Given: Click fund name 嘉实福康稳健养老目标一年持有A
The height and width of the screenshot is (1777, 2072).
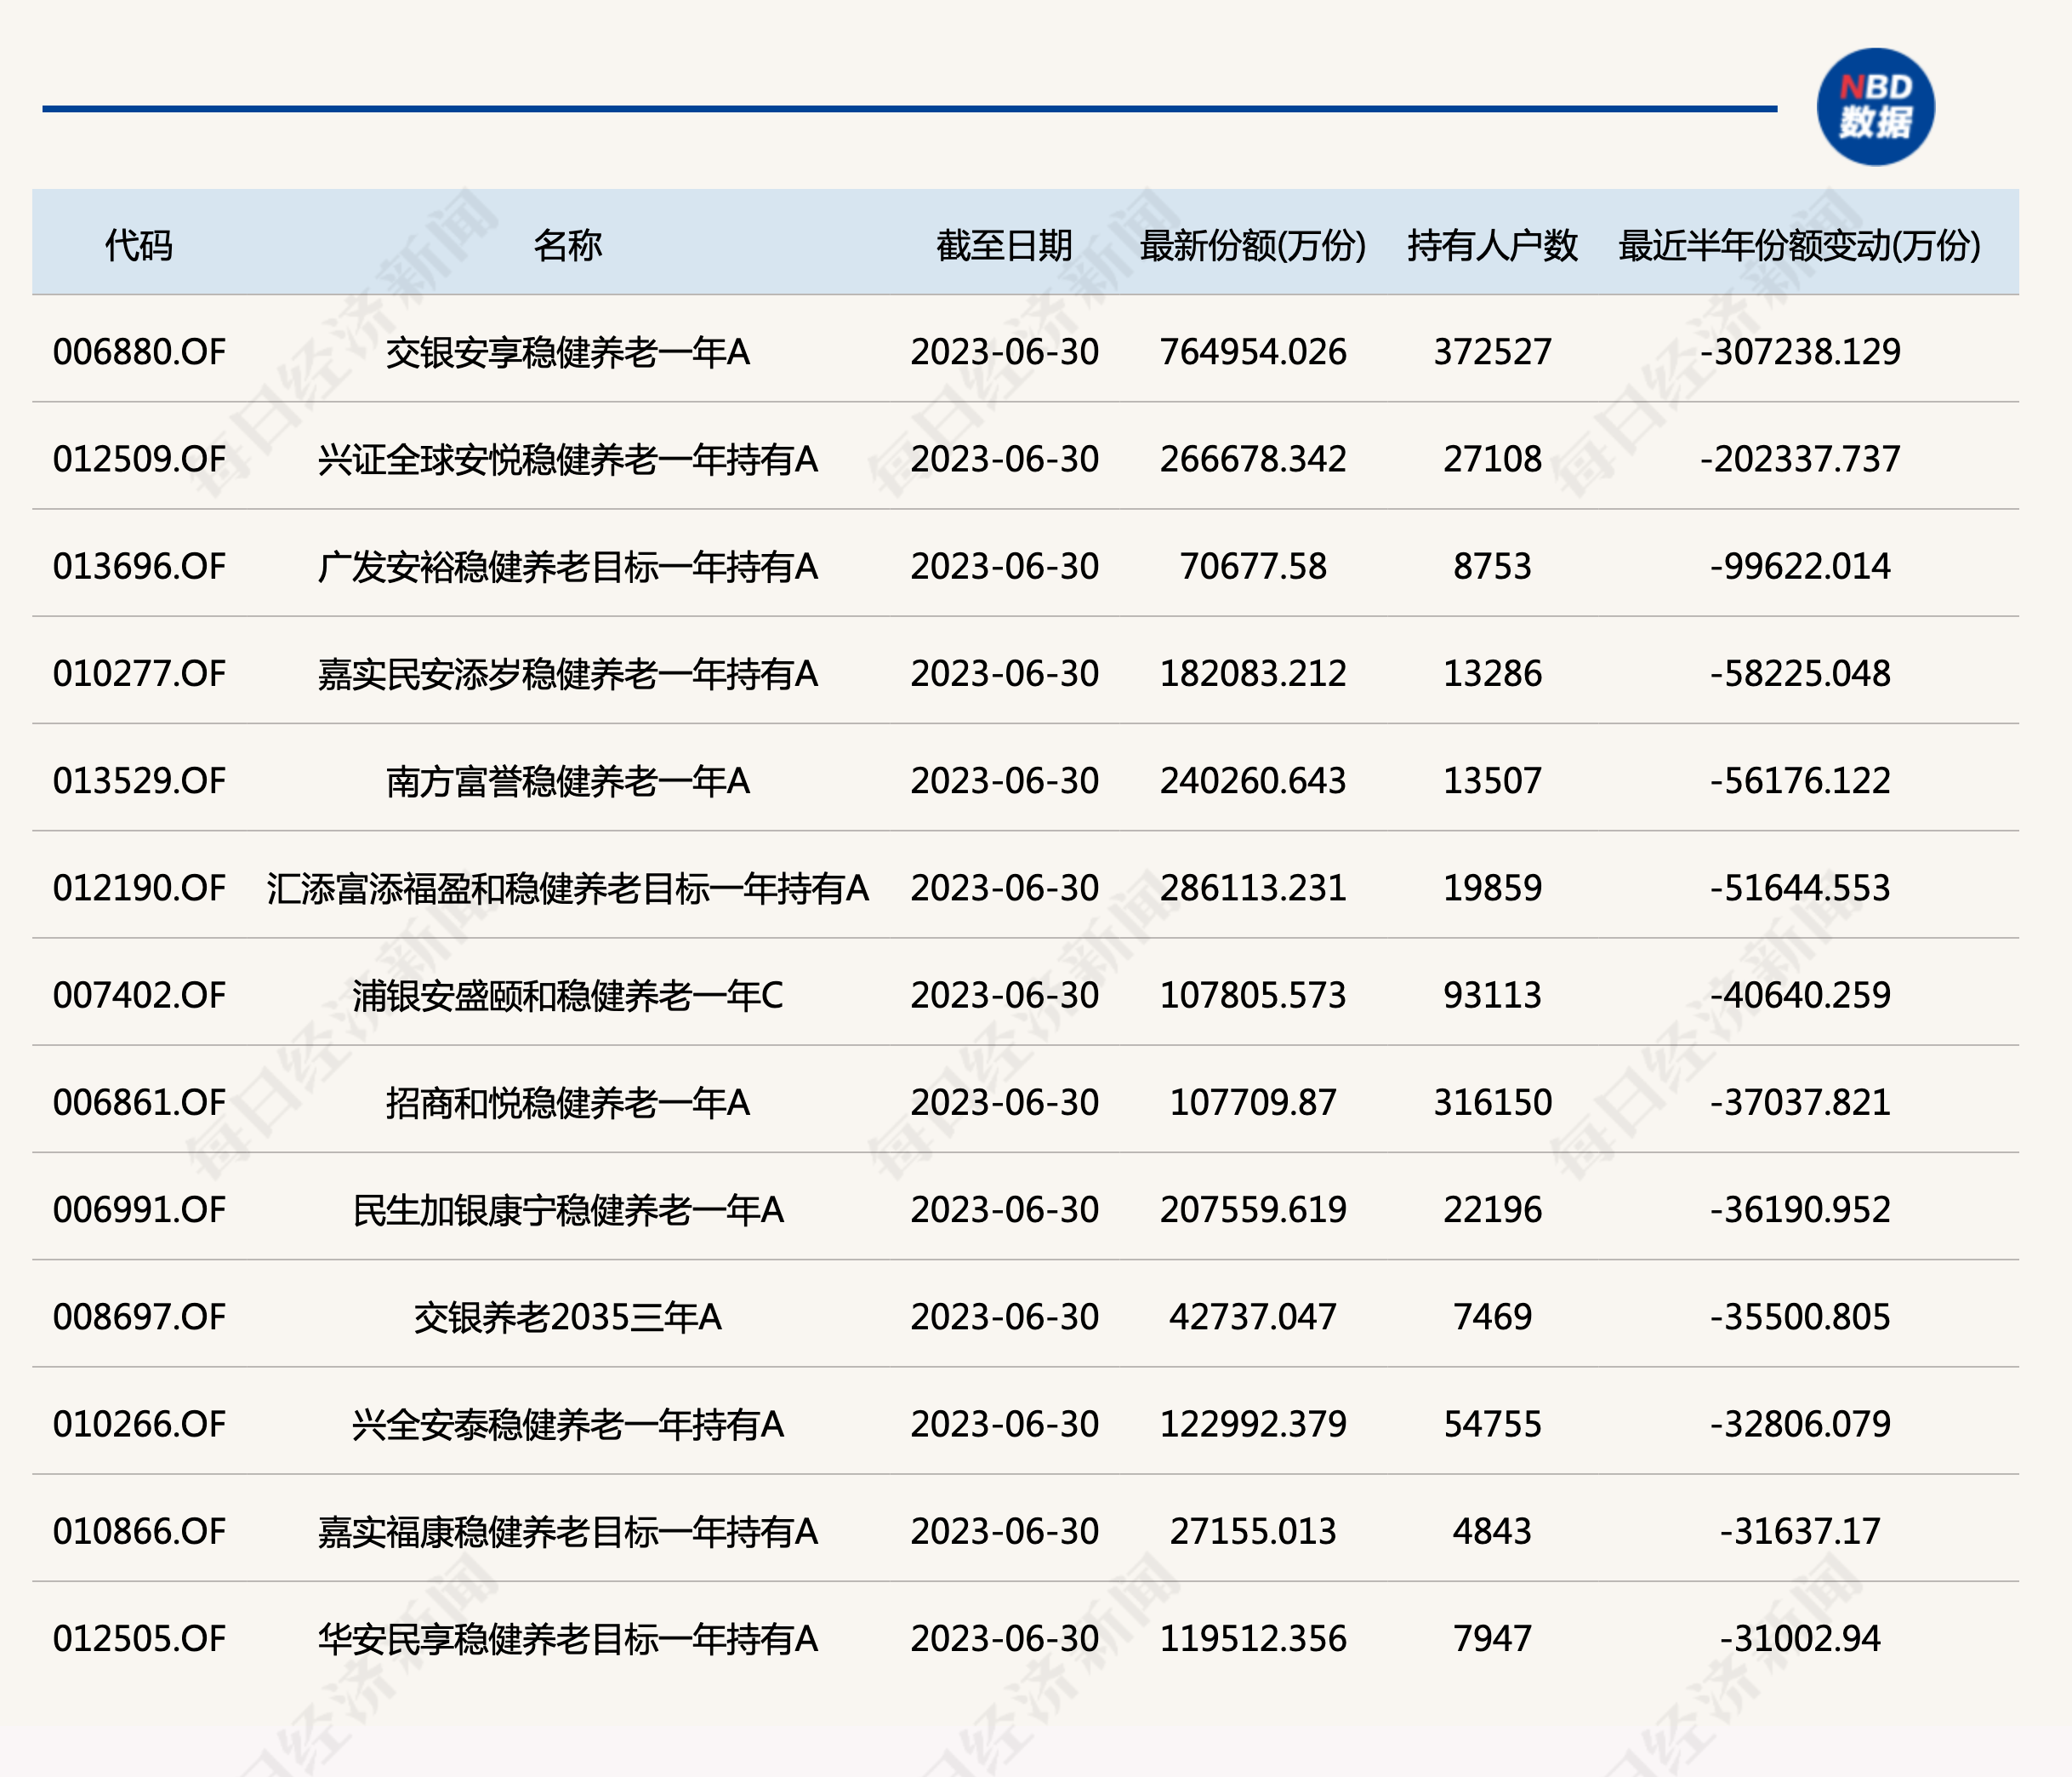Looking at the screenshot, I should coord(567,1531).
